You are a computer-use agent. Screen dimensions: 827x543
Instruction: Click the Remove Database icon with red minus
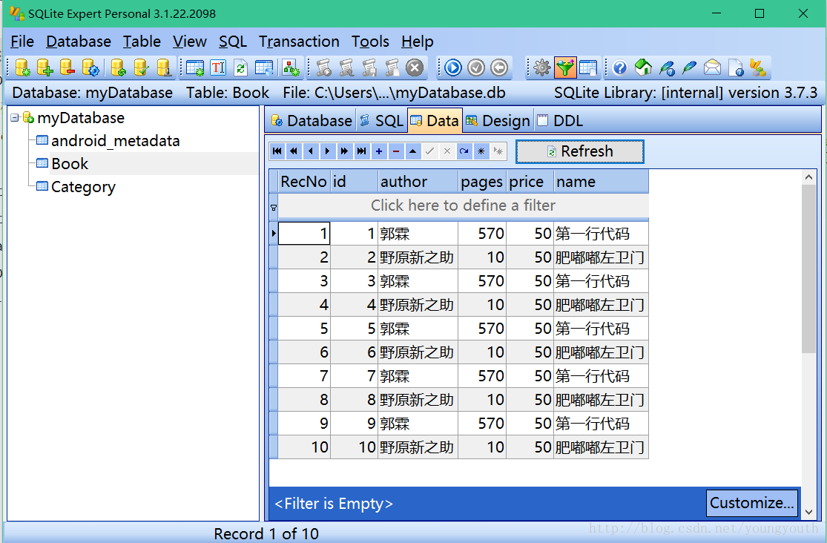coord(67,68)
